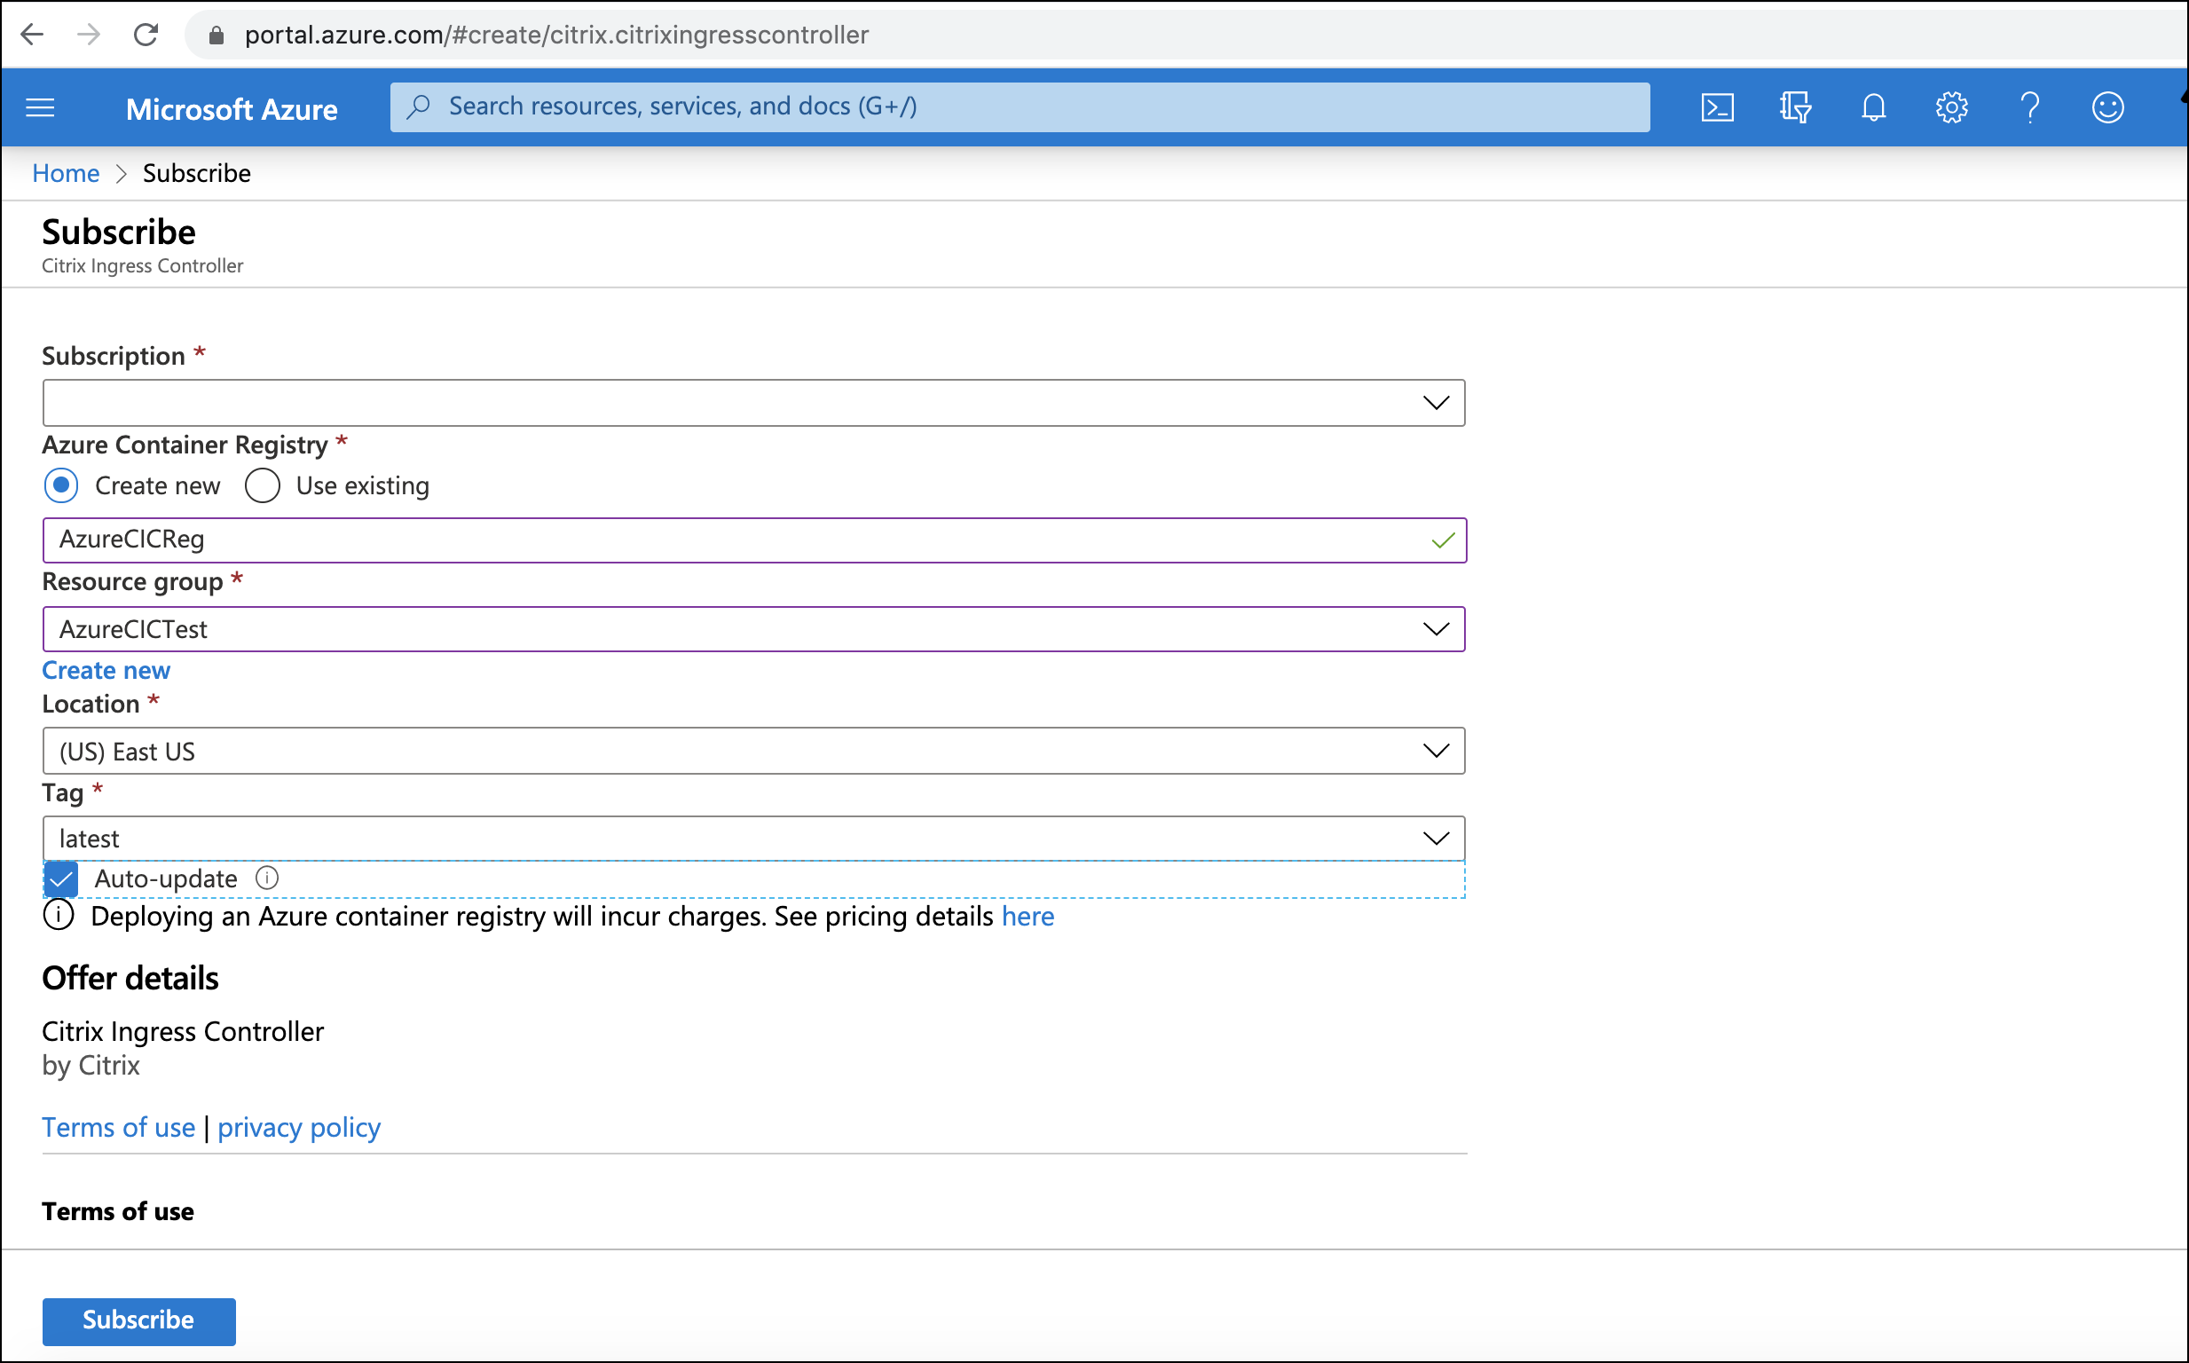
Task: Select the Use existing registry radio button
Action: pyautogui.click(x=263, y=486)
